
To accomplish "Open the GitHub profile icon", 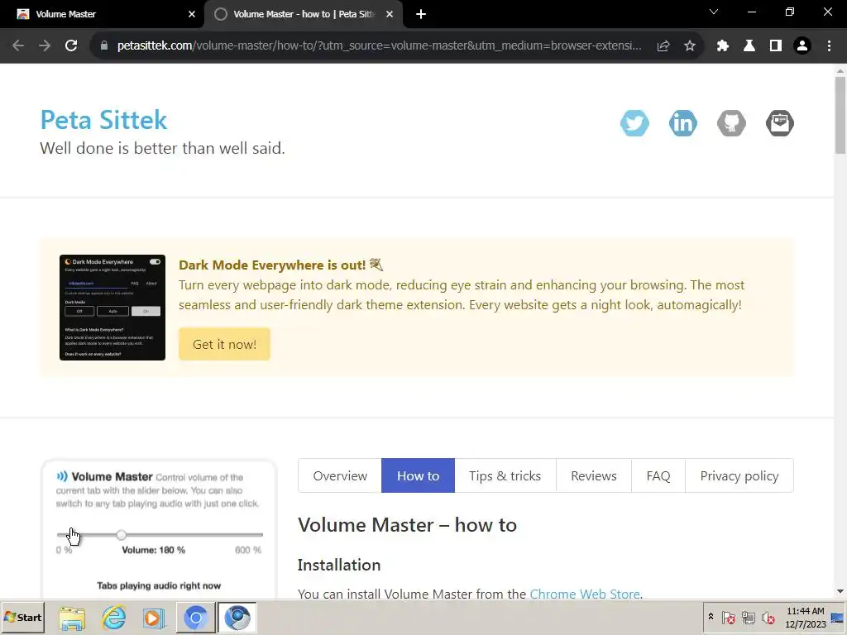I will point(731,123).
